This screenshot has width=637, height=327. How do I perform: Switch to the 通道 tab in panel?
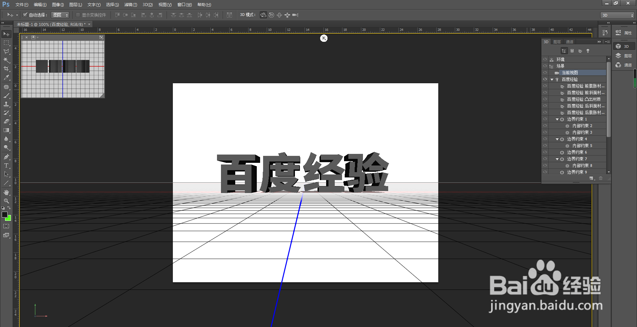570,42
